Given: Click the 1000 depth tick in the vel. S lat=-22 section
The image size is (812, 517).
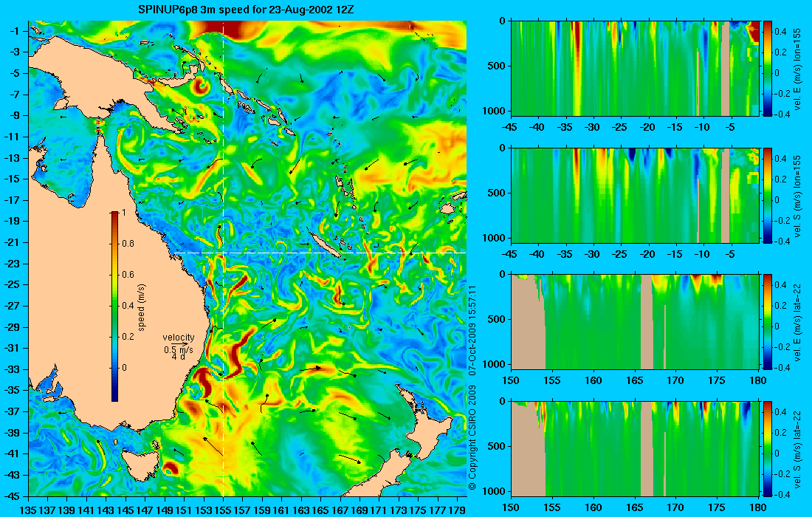Looking at the screenshot, I should pyautogui.click(x=495, y=490).
